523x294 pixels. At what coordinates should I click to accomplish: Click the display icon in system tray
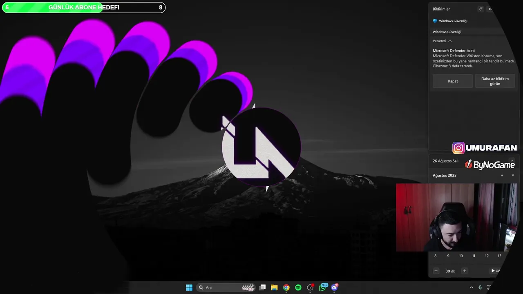[489, 287]
